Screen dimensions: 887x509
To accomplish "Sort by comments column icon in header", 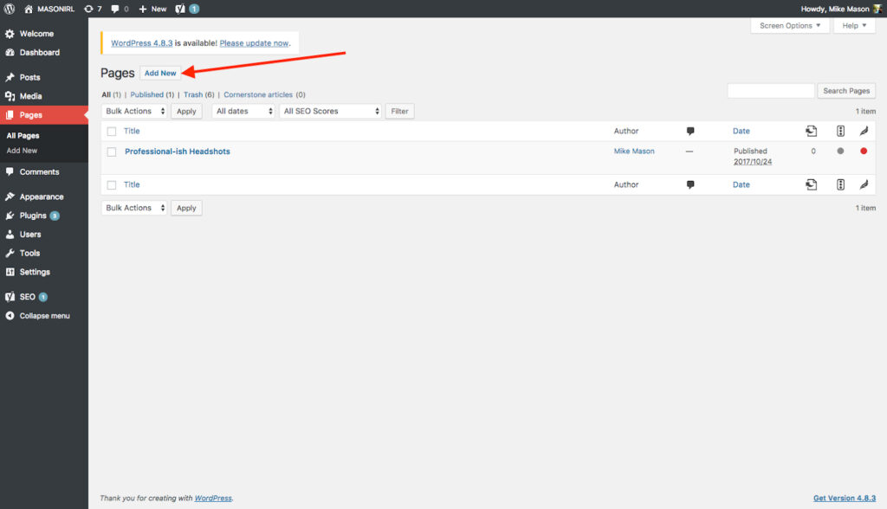I will tap(690, 132).
